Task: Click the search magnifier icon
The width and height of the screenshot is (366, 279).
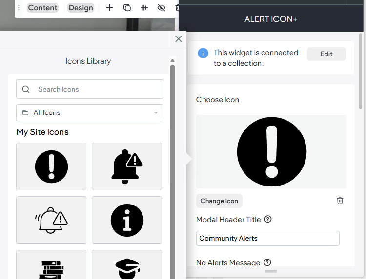Action: (26, 89)
